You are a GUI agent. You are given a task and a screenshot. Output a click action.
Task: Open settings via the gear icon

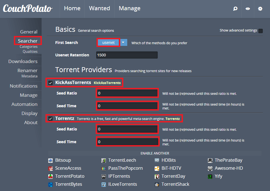[x=260, y=9]
